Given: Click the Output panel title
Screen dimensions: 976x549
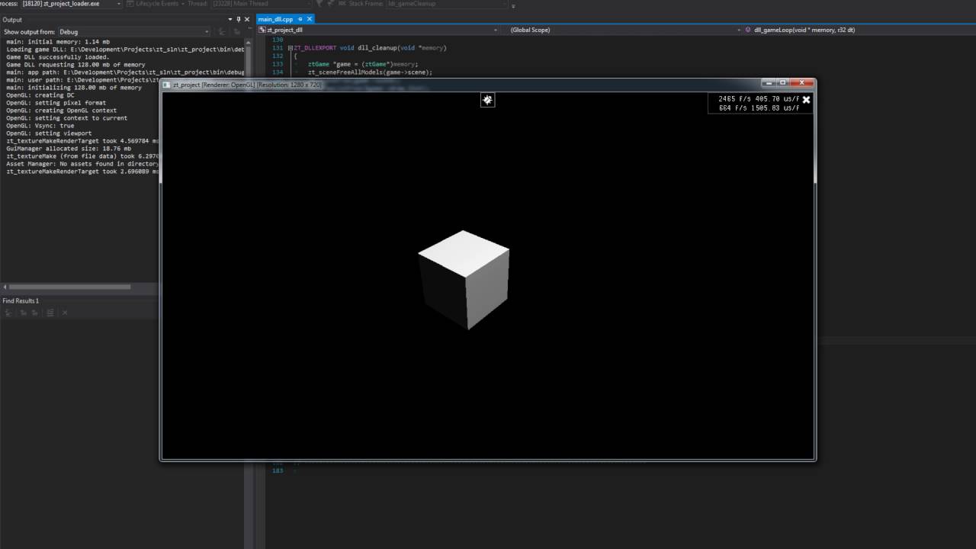Looking at the screenshot, I should coord(12,19).
